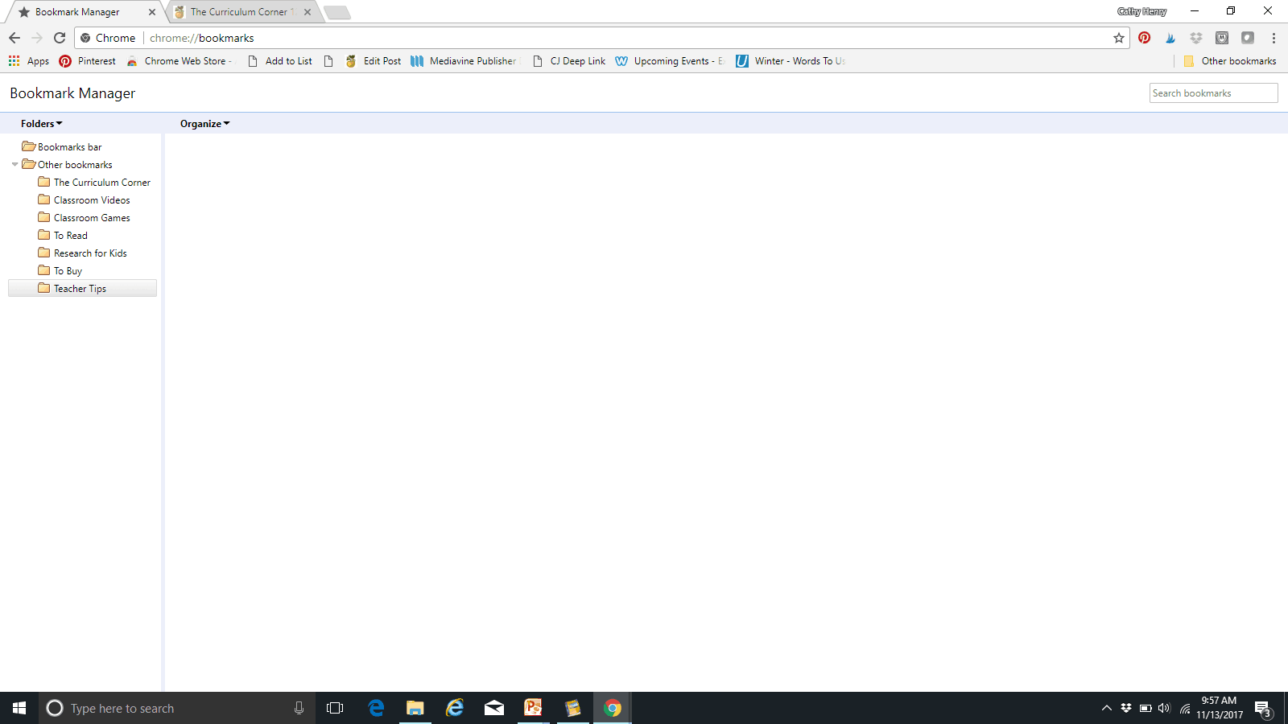Open the Mail app from the taskbar
The width and height of the screenshot is (1288, 724).
click(x=494, y=708)
